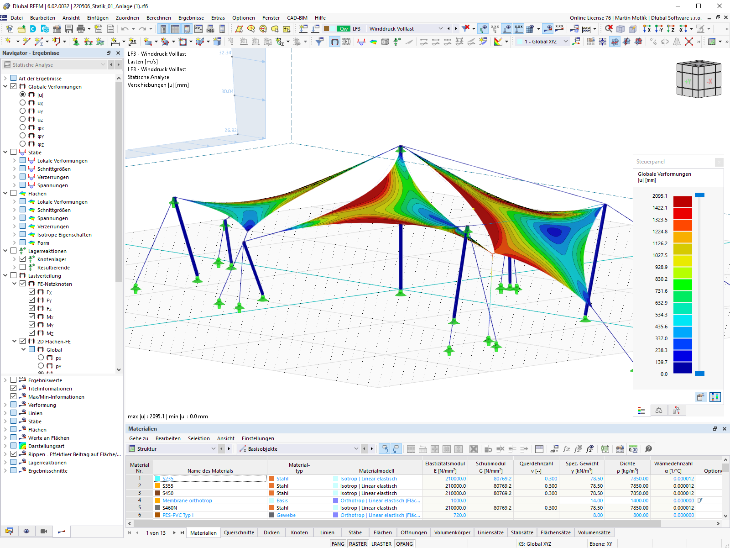Open the formula fx icon in Materialien toolbar

566,449
